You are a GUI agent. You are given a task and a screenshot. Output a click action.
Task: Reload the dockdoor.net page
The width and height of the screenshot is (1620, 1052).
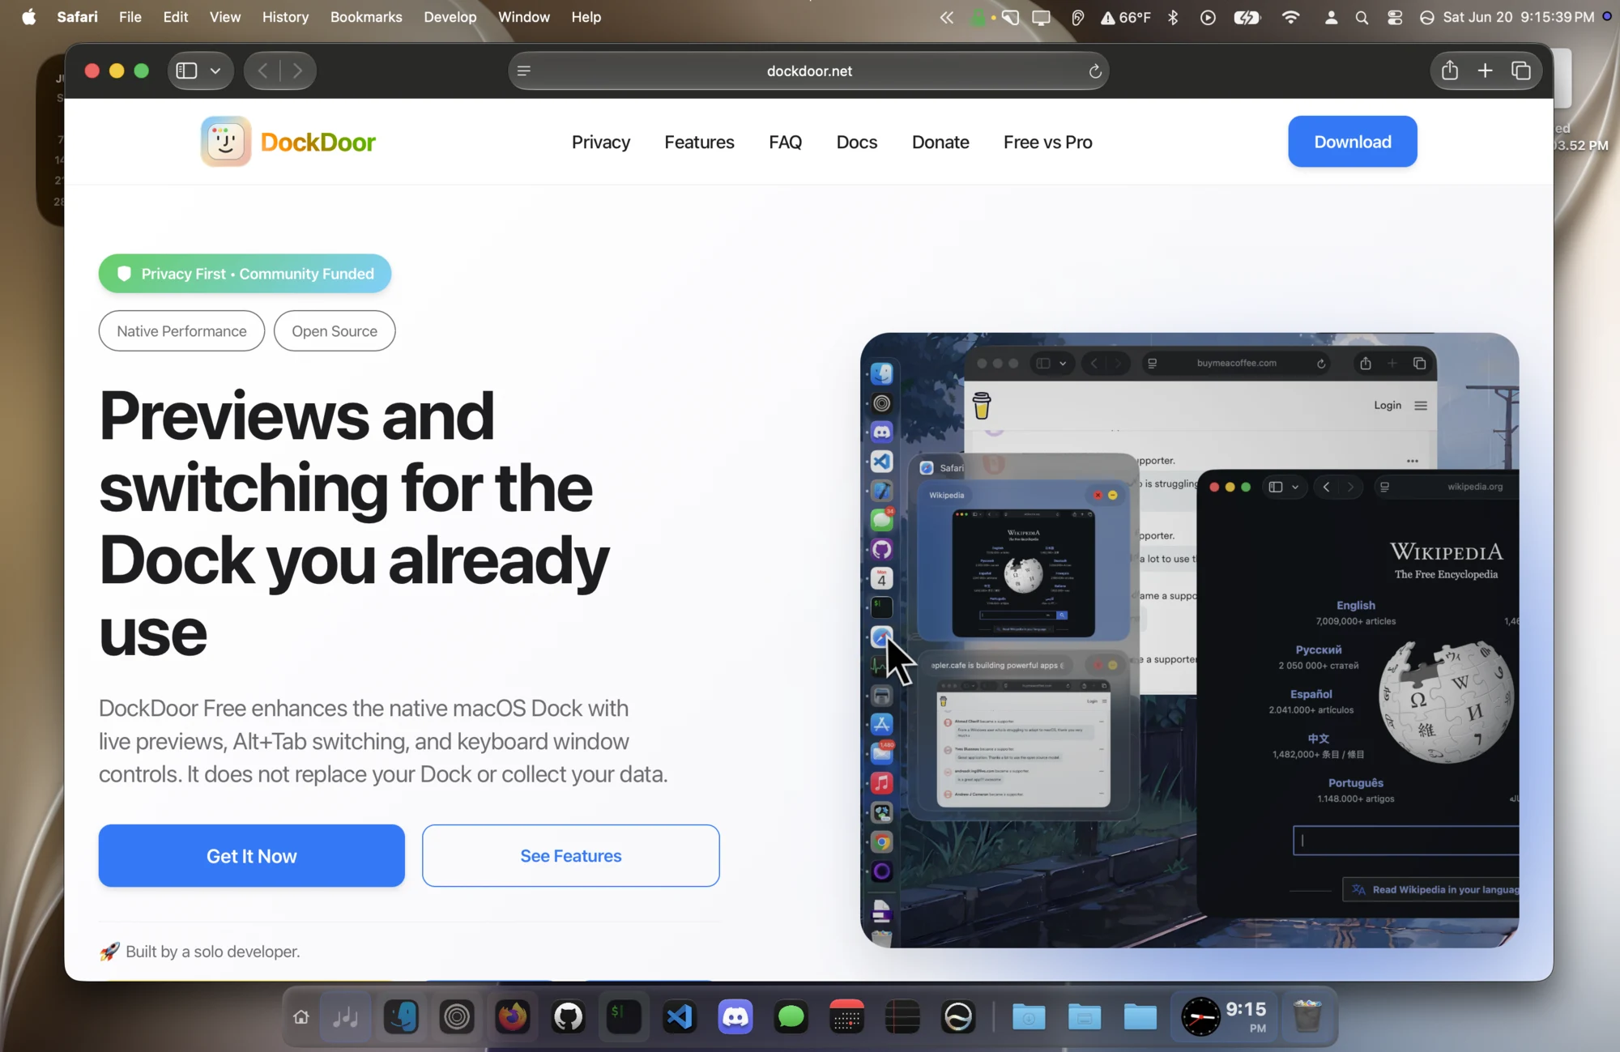[1095, 71]
